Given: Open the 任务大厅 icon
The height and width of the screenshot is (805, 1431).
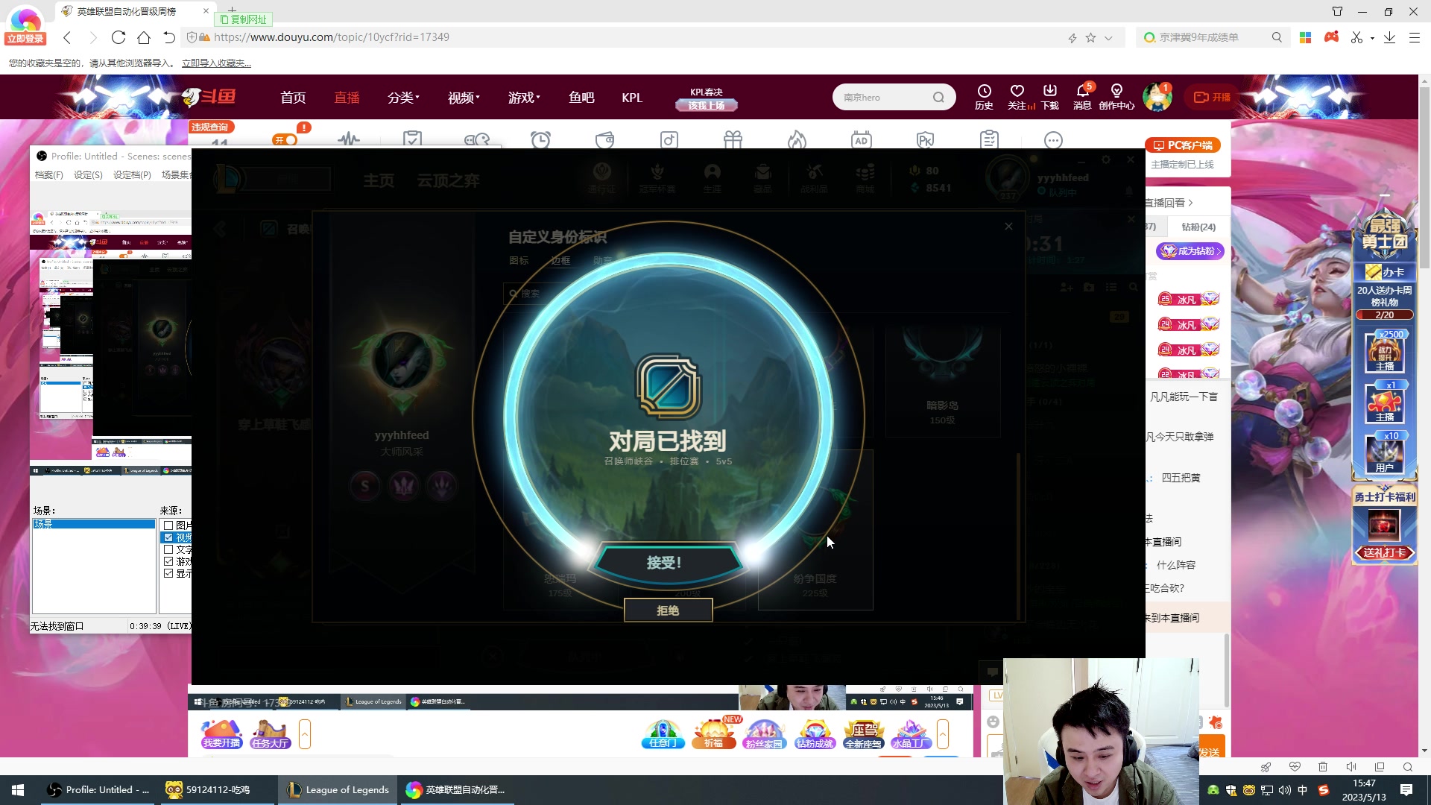Looking at the screenshot, I should [x=270, y=733].
